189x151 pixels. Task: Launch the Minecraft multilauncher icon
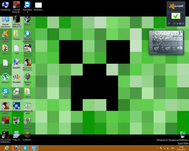28,134
